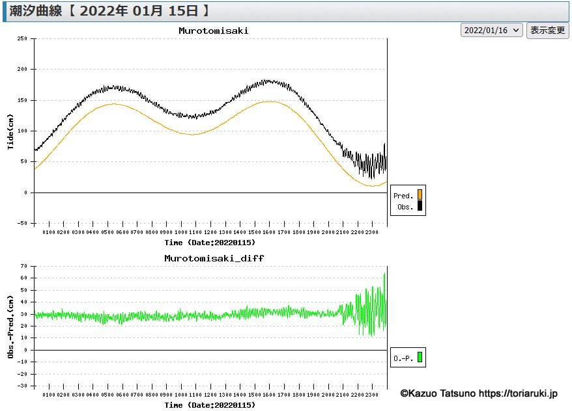Click the Murotomisaki_diff chart title
The image size is (572, 411).
pyautogui.click(x=214, y=258)
